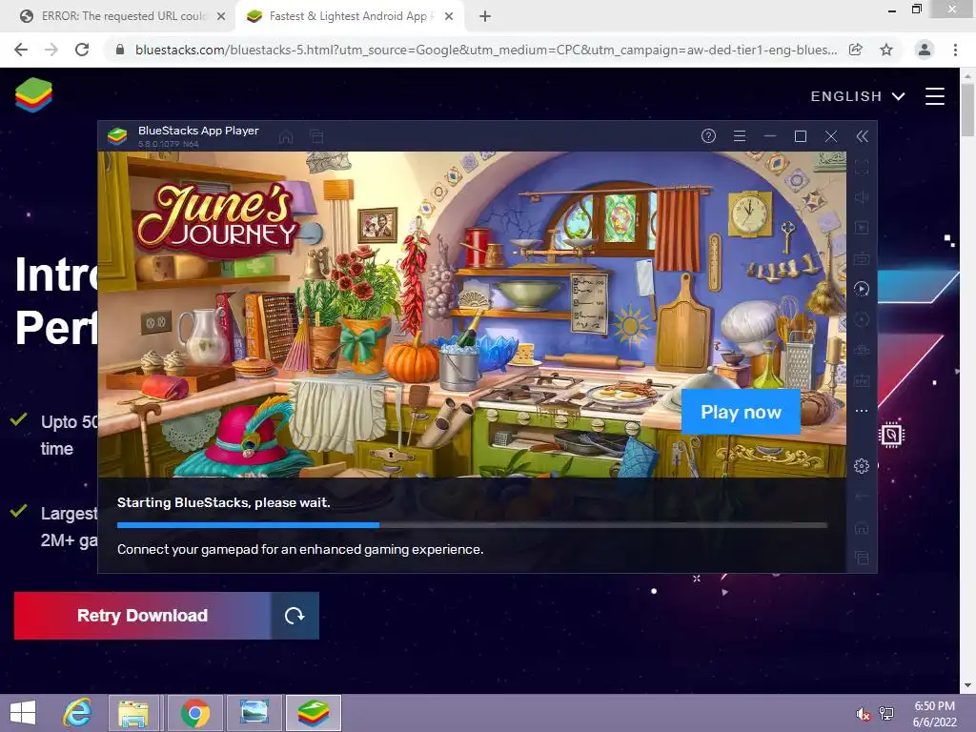Switch to BlueStacks in taskbar
The image size is (976, 732).
[x=314, y=713]
